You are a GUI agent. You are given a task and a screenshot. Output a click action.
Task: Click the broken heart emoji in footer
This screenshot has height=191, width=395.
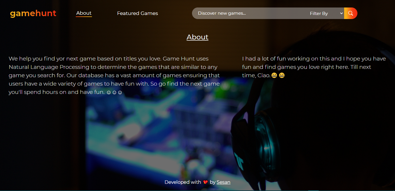206,182
